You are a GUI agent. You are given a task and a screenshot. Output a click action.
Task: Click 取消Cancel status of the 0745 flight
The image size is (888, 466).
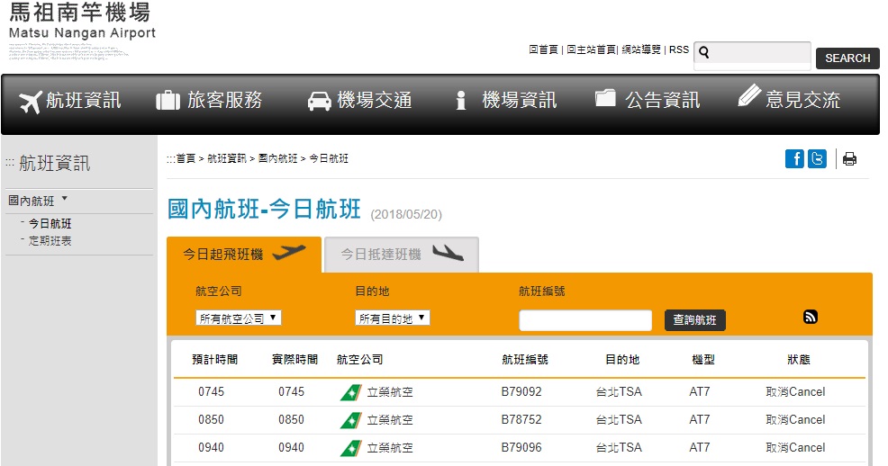click(x=795, y=392)
